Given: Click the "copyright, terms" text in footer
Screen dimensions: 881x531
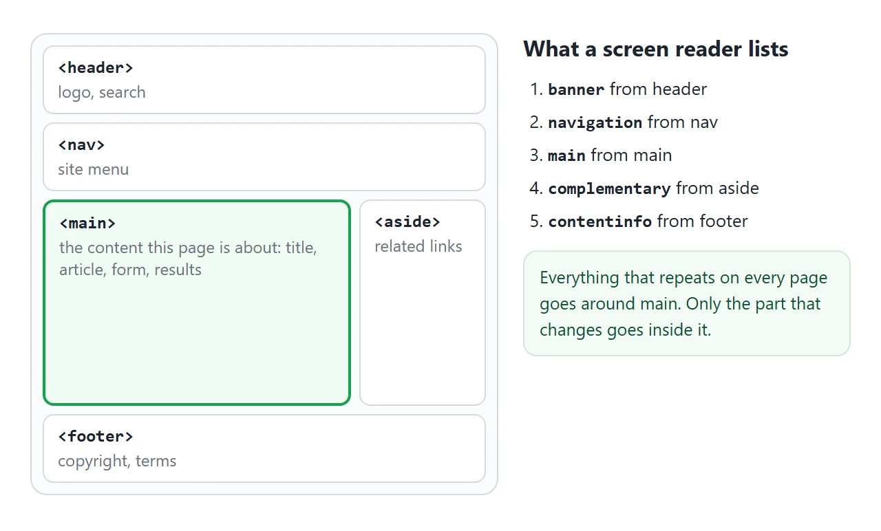Looking at the screenshot, I should pos(117,461).
